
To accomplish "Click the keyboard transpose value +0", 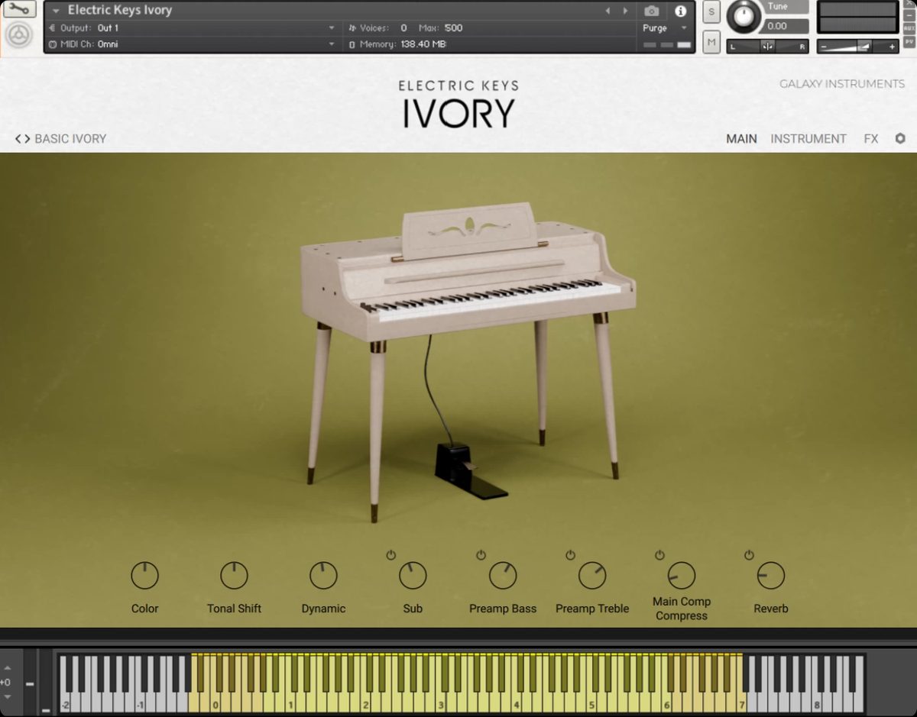I will click(x=5, y=683).
